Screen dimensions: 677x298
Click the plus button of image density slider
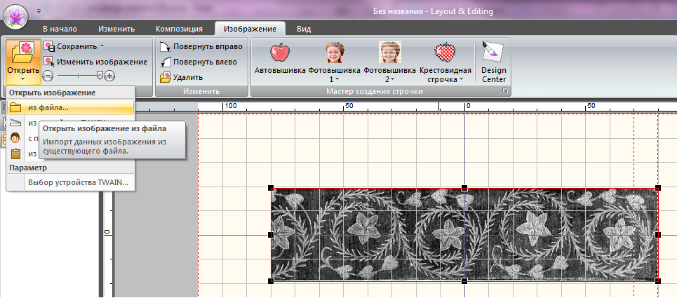click(x=111, y=76)
